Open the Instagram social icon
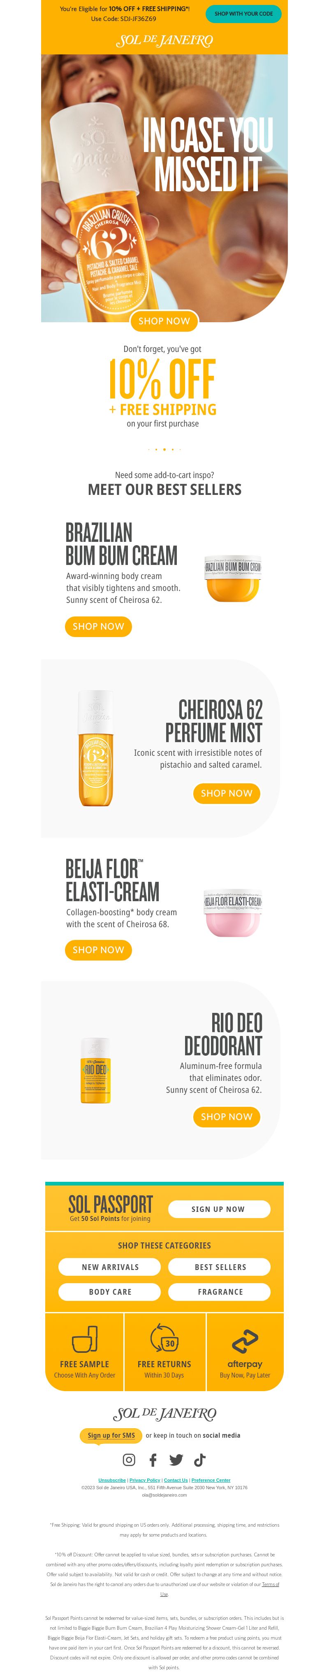The image size is (329, 1680). [x=129, y=1460]
